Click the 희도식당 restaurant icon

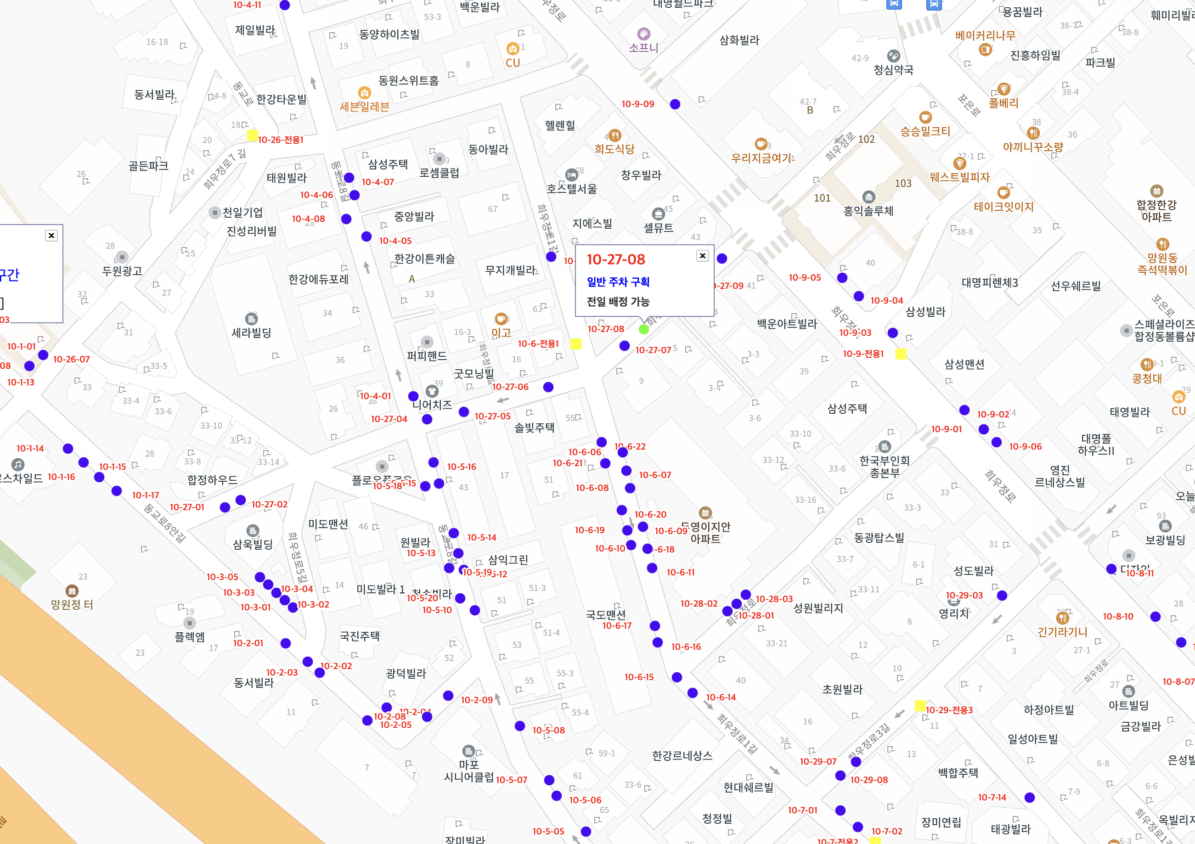click(x=614, y=135)
